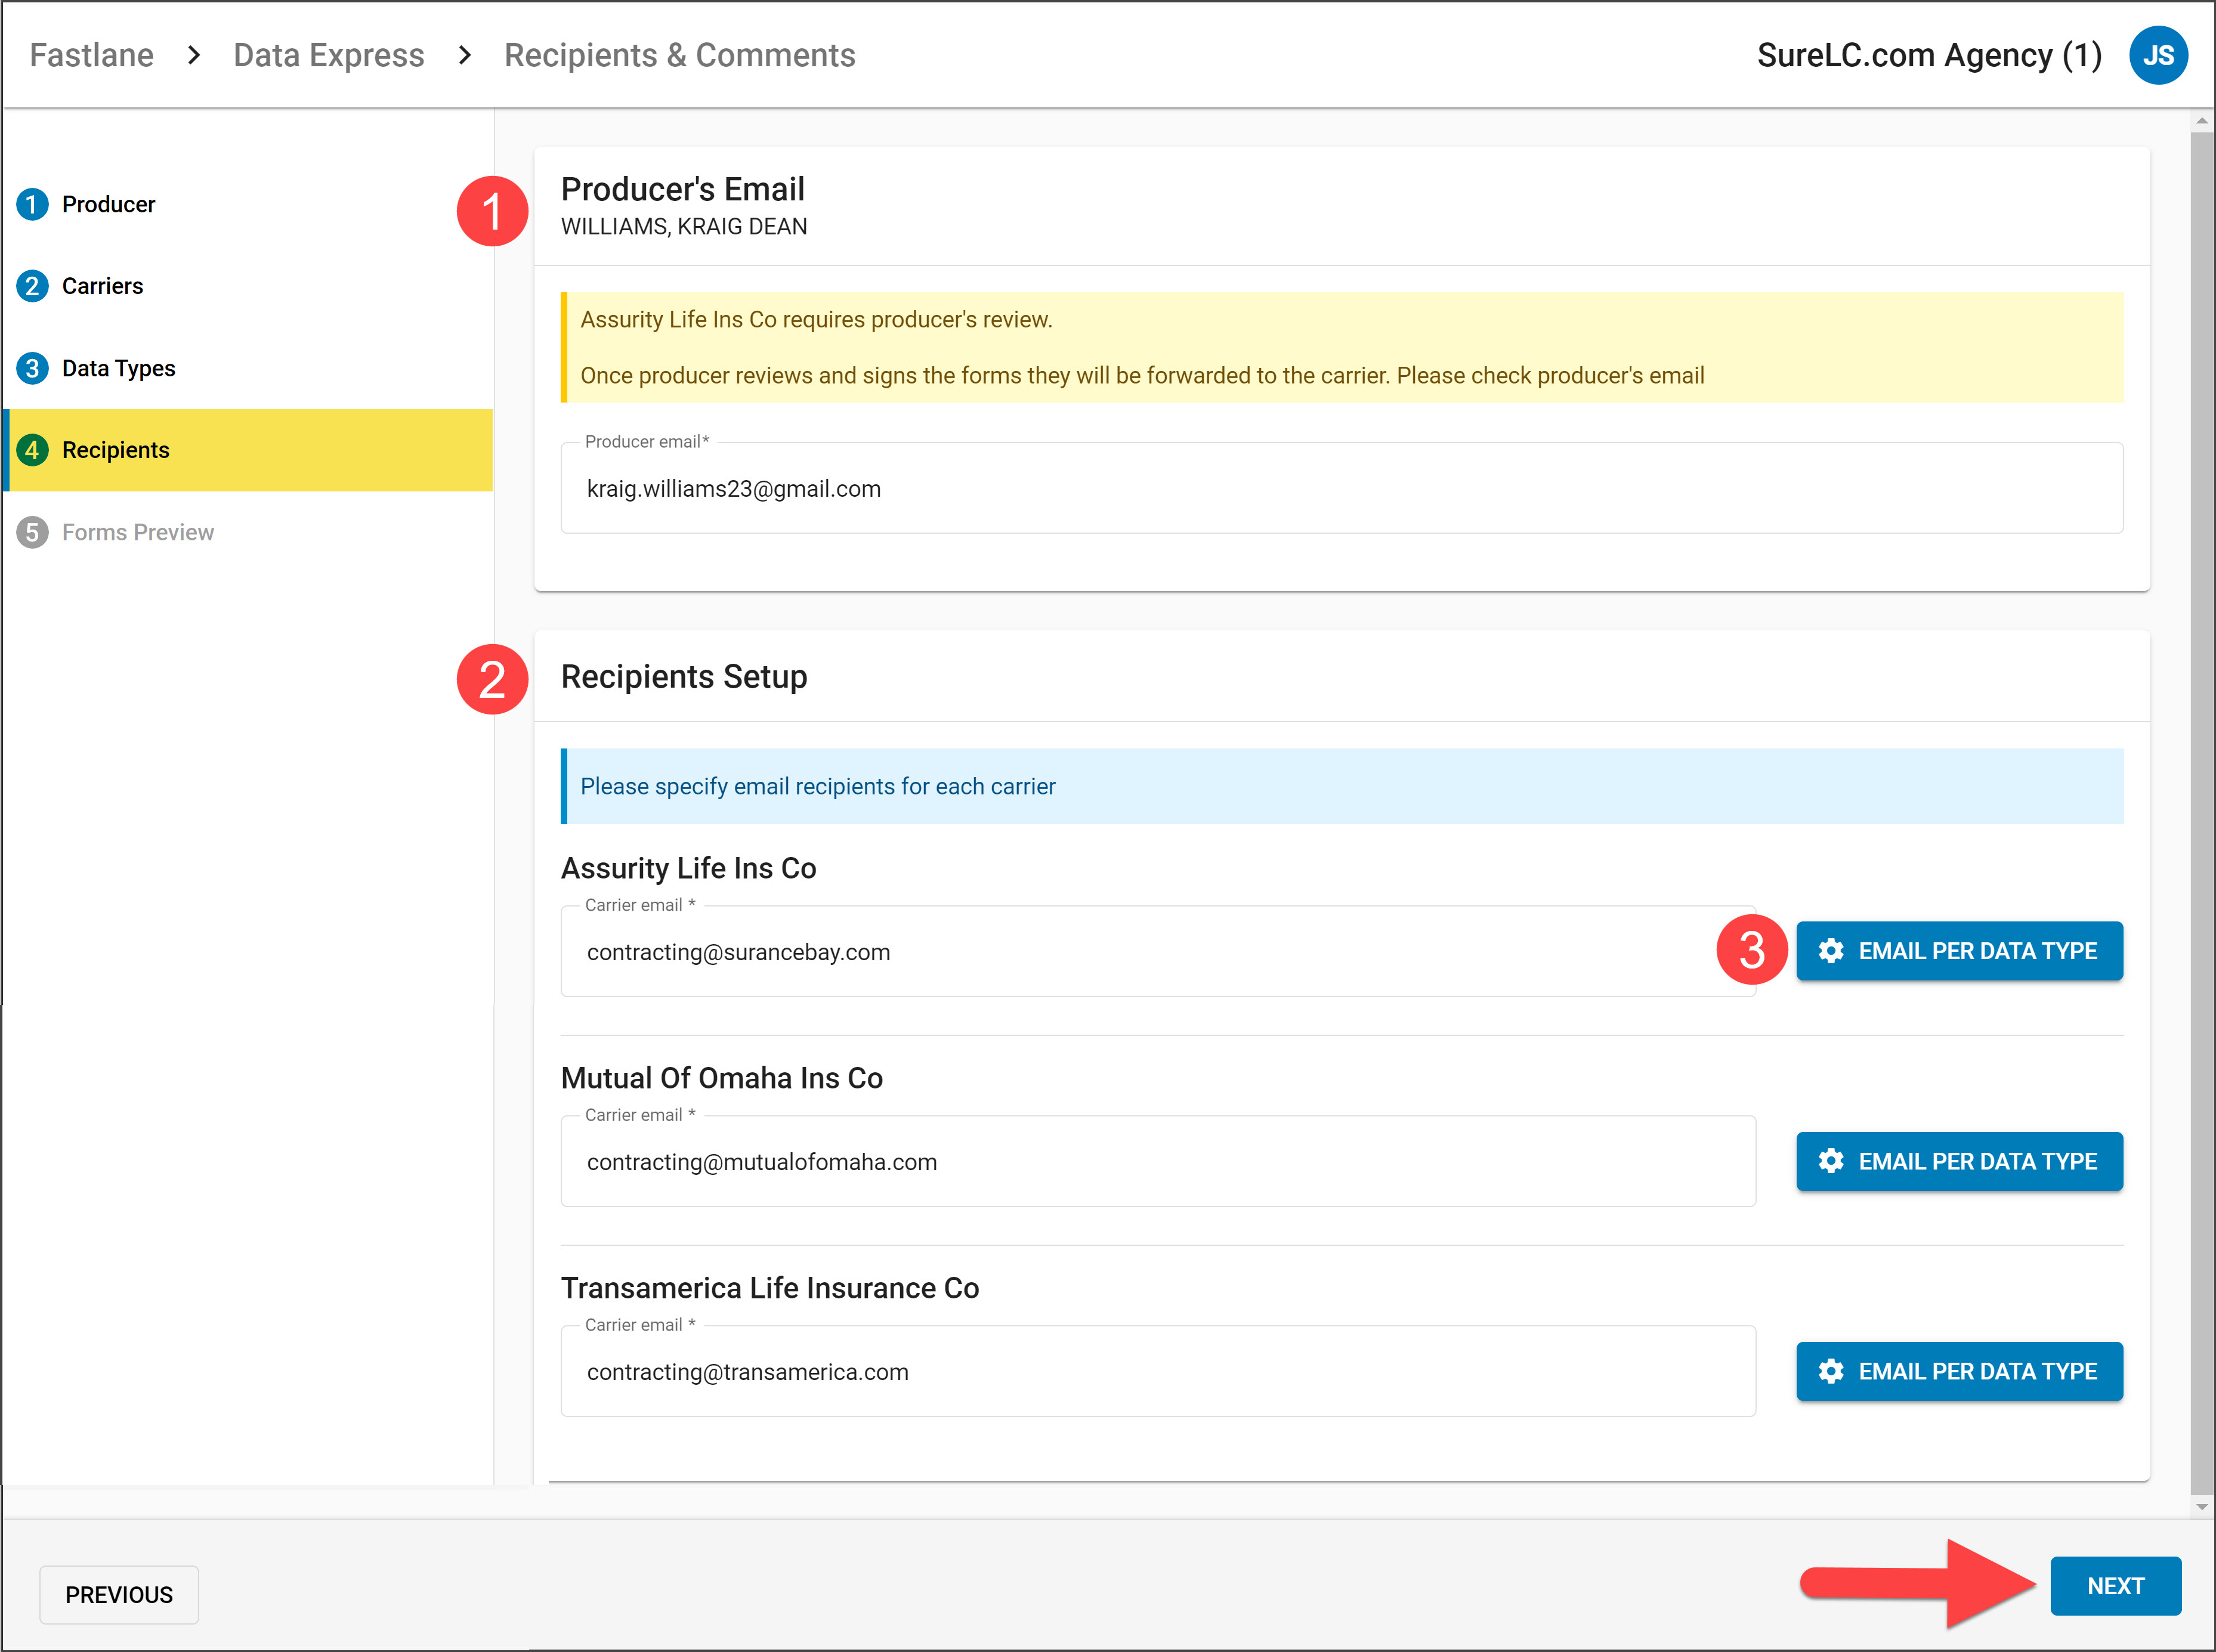Click the Assurity requires producer's review notice
This screenshot has width=2216, height=1652.
click(x=816, y=320)
